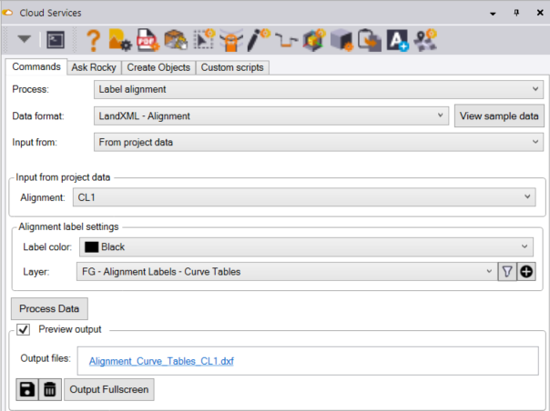Click the PDF export icon
Image resolution: width=550 pixels, height=411 pixels.
coord(148,40)
